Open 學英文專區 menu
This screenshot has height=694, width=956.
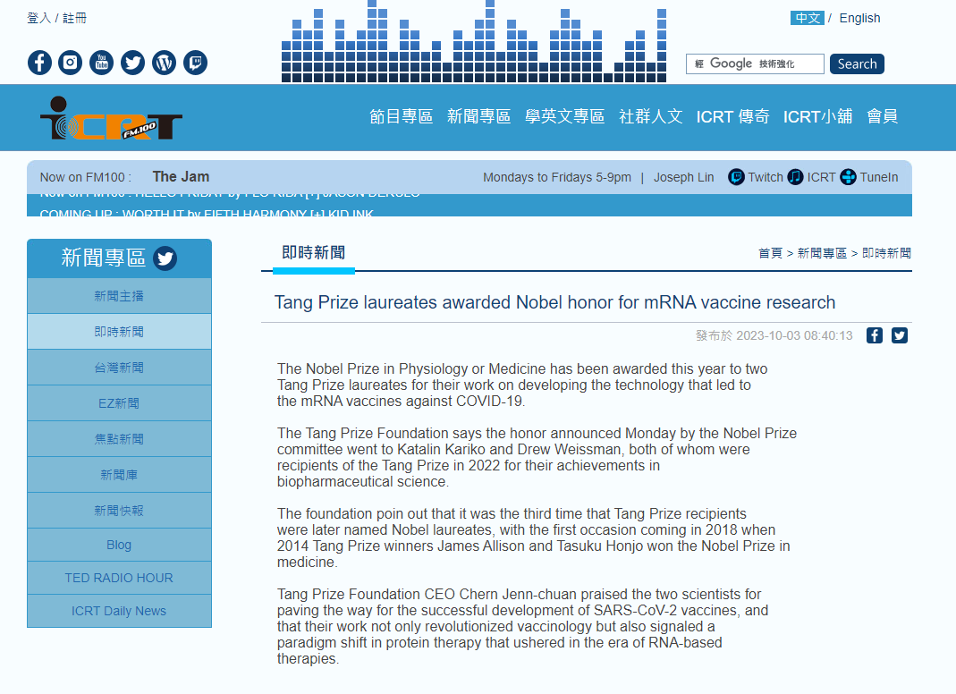coord(564,116)
